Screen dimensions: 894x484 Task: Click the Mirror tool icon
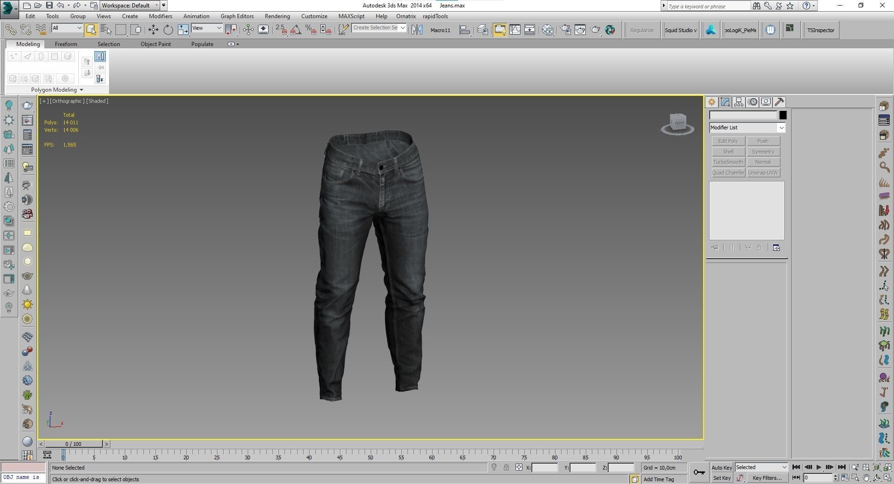(x=417, y=30)
